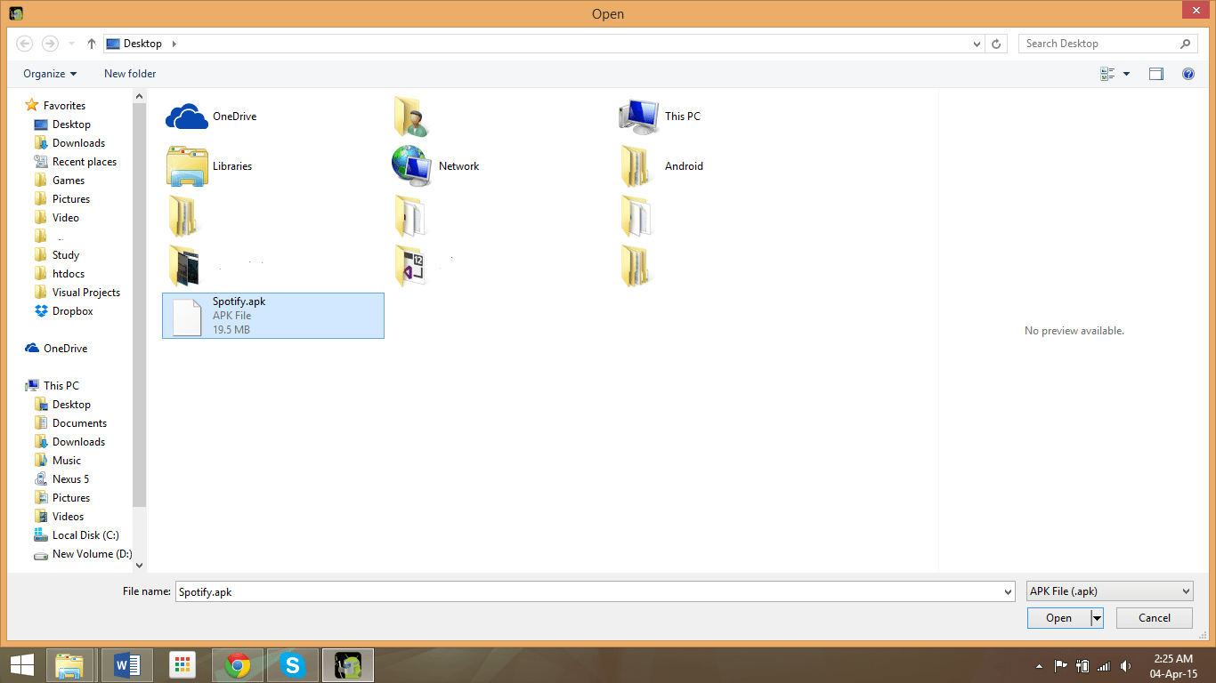Screen dimensions: 1216x683
Task: Click the Refresh button in address bar
Action: (x=997, y=44)
